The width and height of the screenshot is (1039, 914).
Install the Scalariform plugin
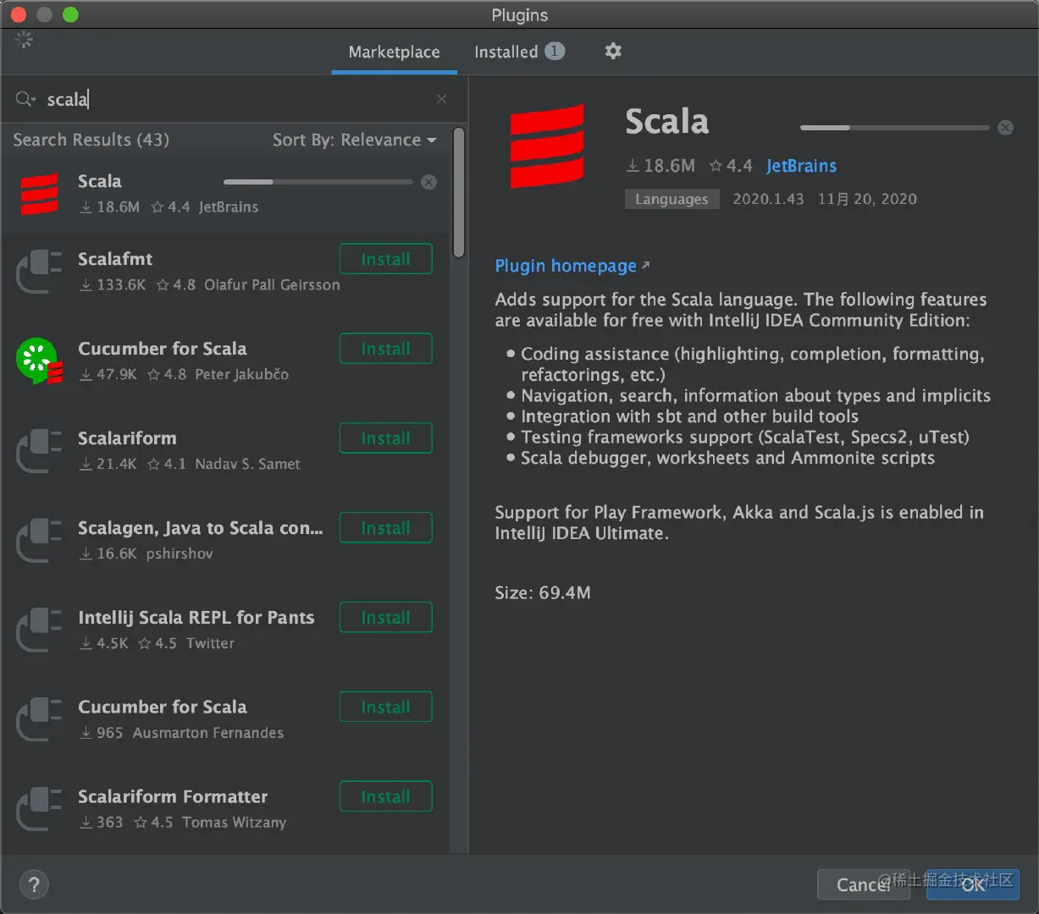point(386,438)
